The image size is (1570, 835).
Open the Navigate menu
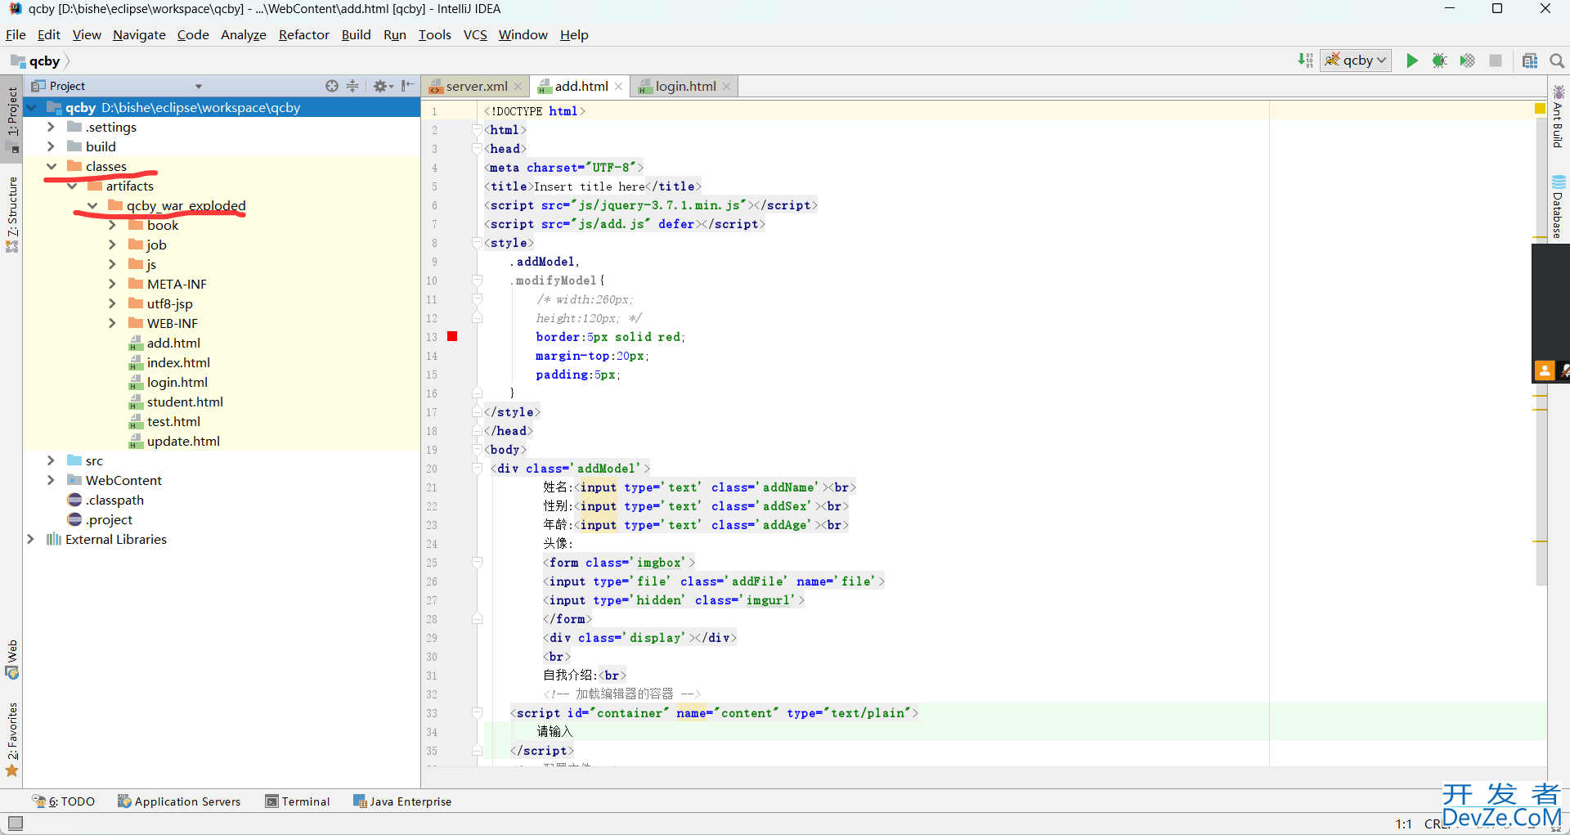pyautogui.click(x=139, y=34)
